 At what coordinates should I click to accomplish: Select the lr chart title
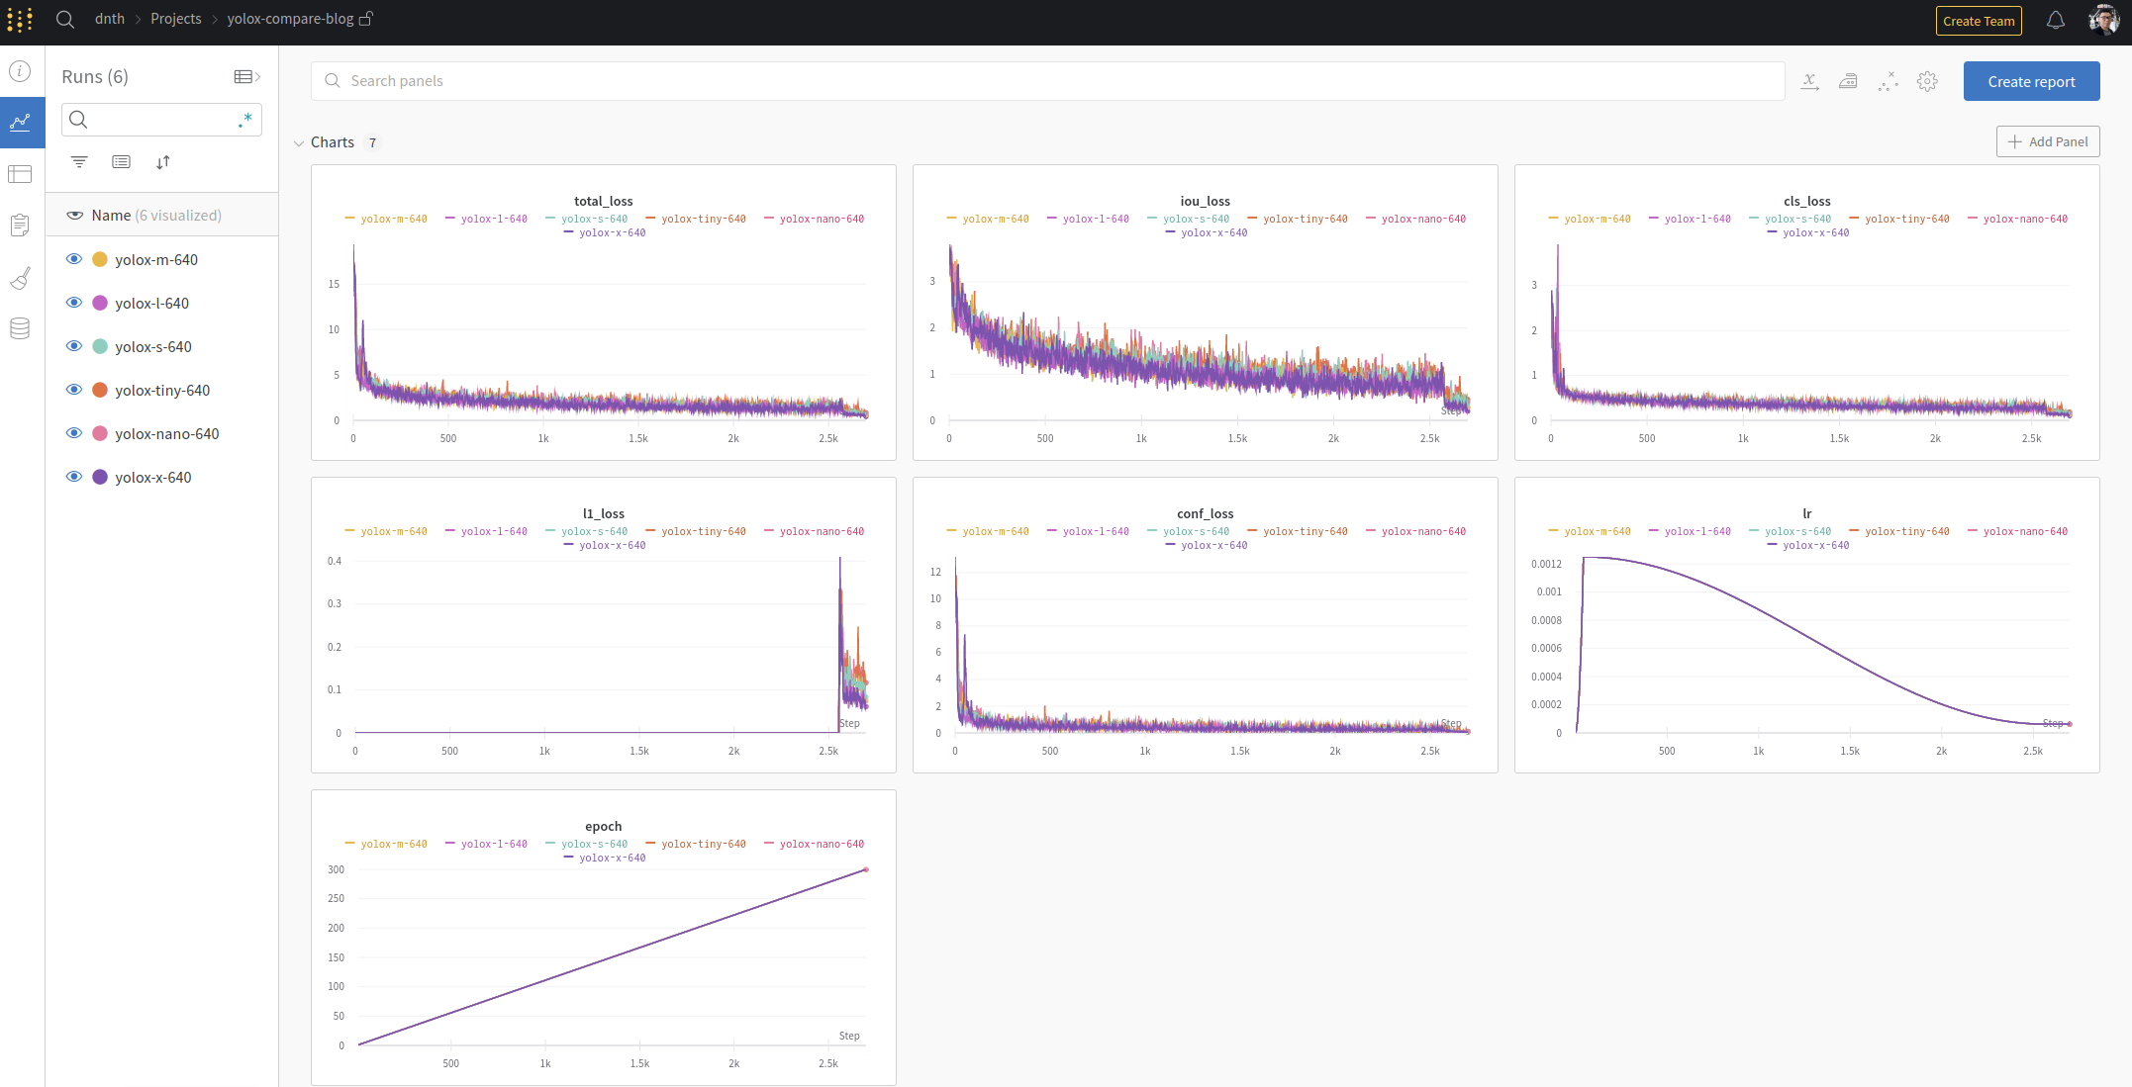click(1807, 513)
